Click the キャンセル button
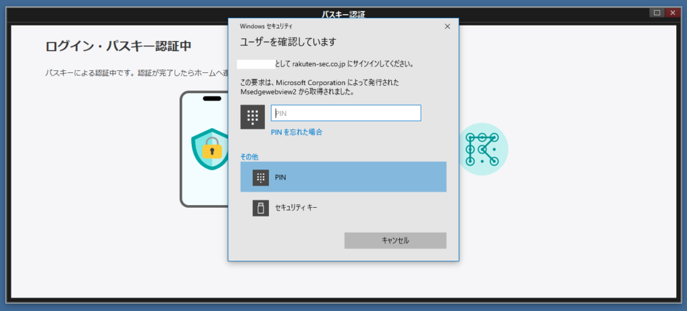 point(395,241)
